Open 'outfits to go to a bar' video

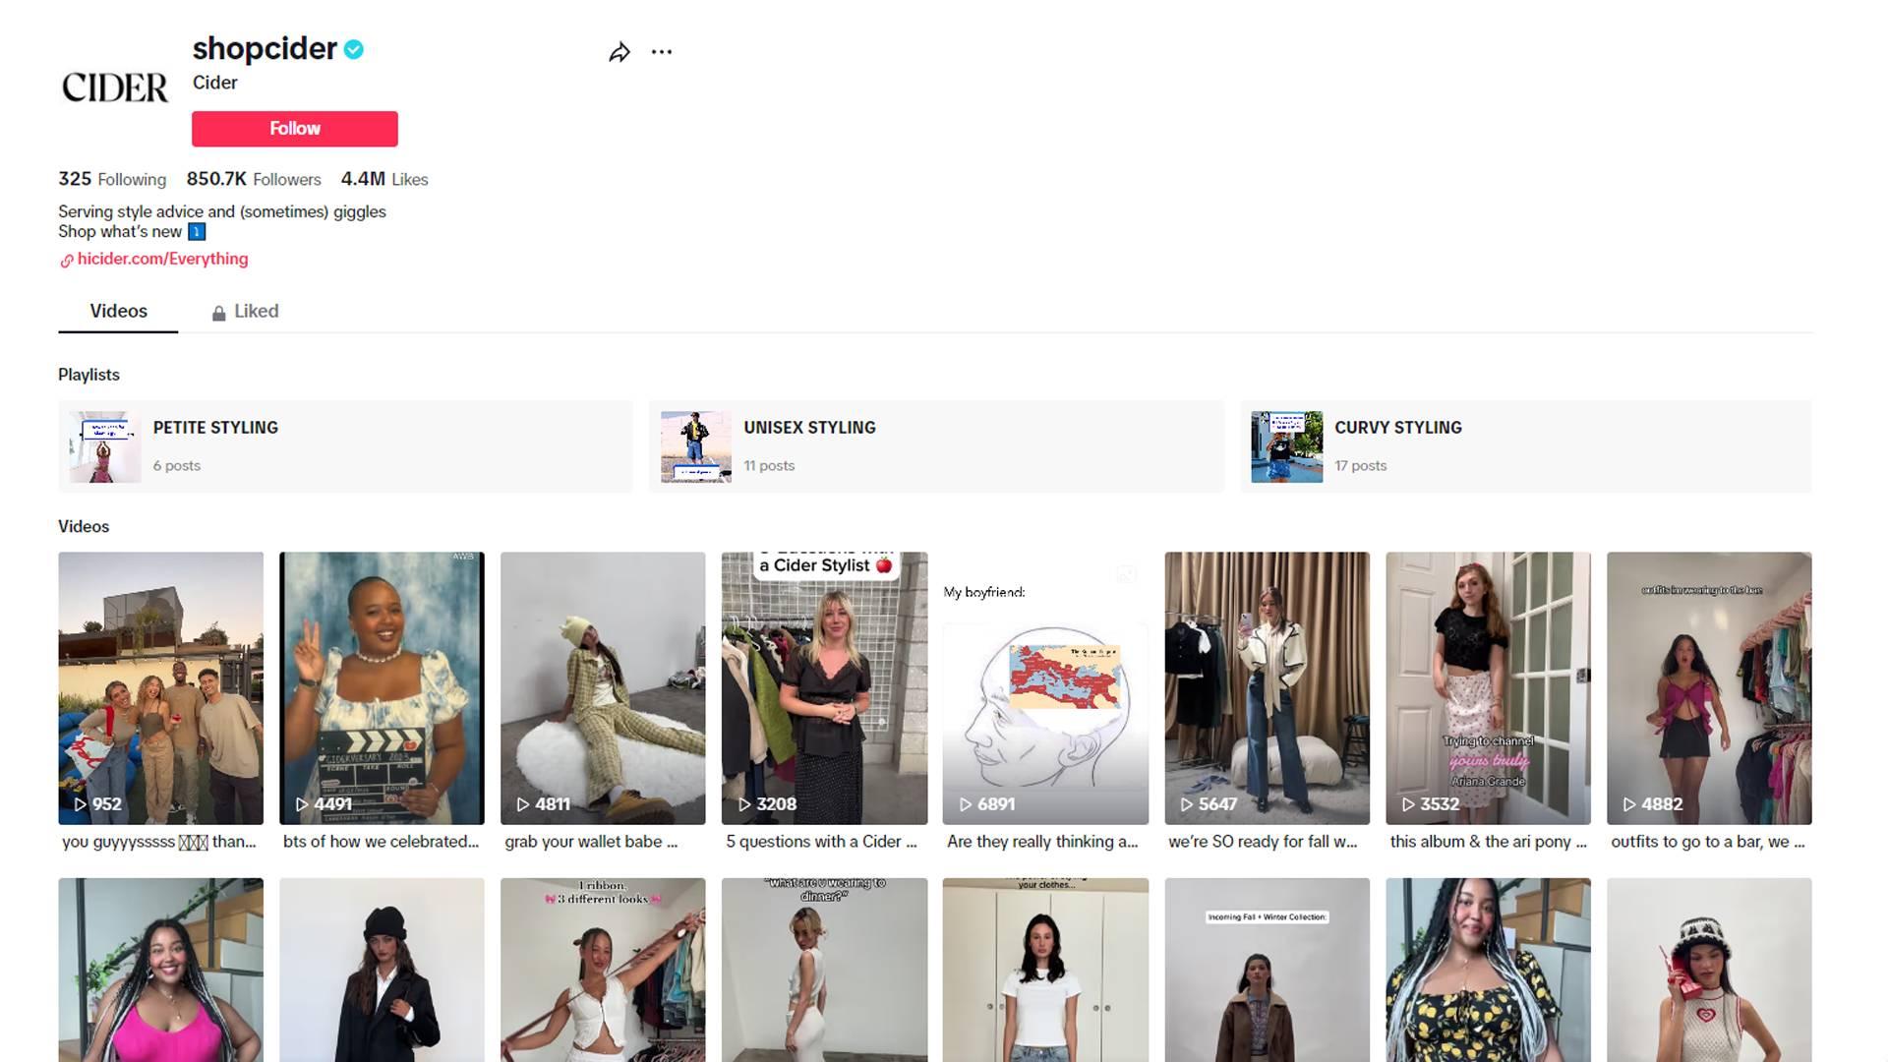pos(1709,688)
